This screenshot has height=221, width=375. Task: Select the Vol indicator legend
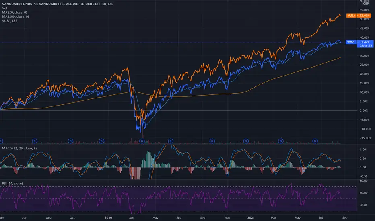coord(4,8)
